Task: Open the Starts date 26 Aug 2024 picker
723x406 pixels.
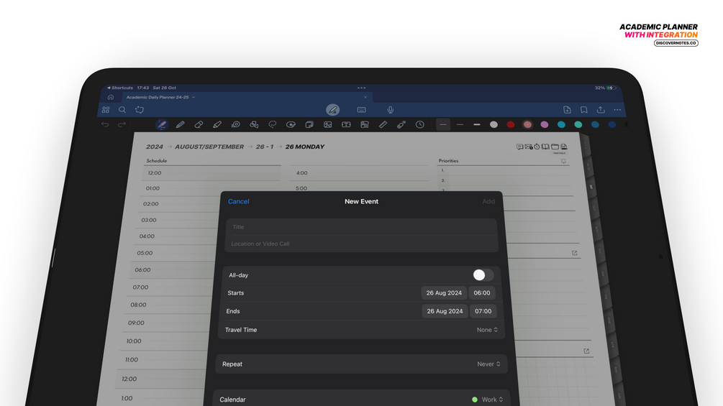Action: click(444, 293)
